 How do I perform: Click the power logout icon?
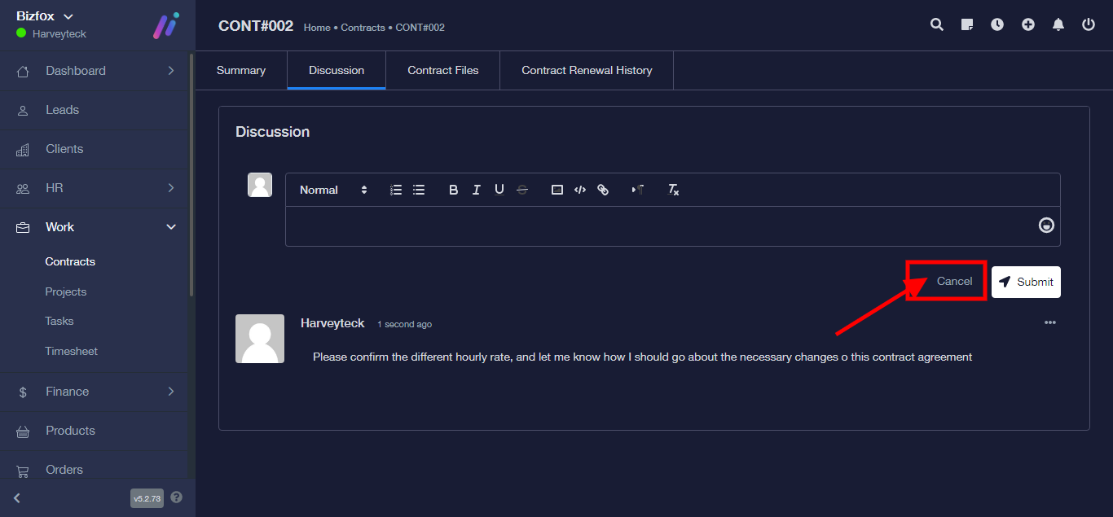(1089, 24)
